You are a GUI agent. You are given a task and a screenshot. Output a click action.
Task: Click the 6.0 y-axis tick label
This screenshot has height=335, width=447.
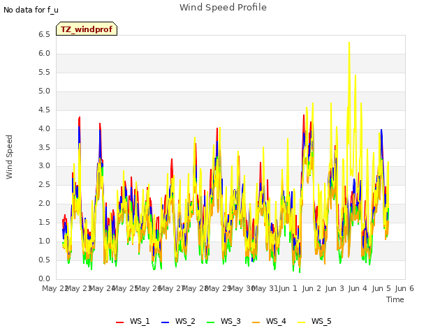click(x=44, y=54)
